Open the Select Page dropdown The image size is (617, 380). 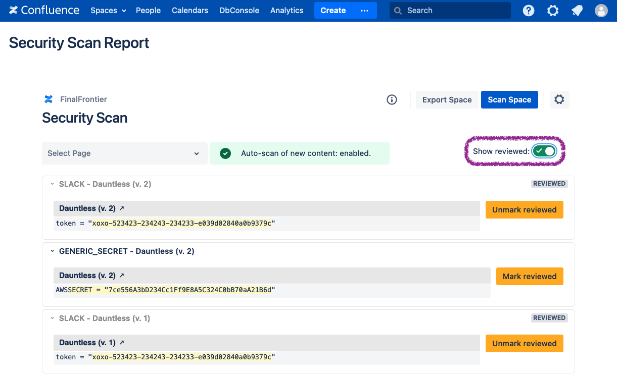[124, 153]
